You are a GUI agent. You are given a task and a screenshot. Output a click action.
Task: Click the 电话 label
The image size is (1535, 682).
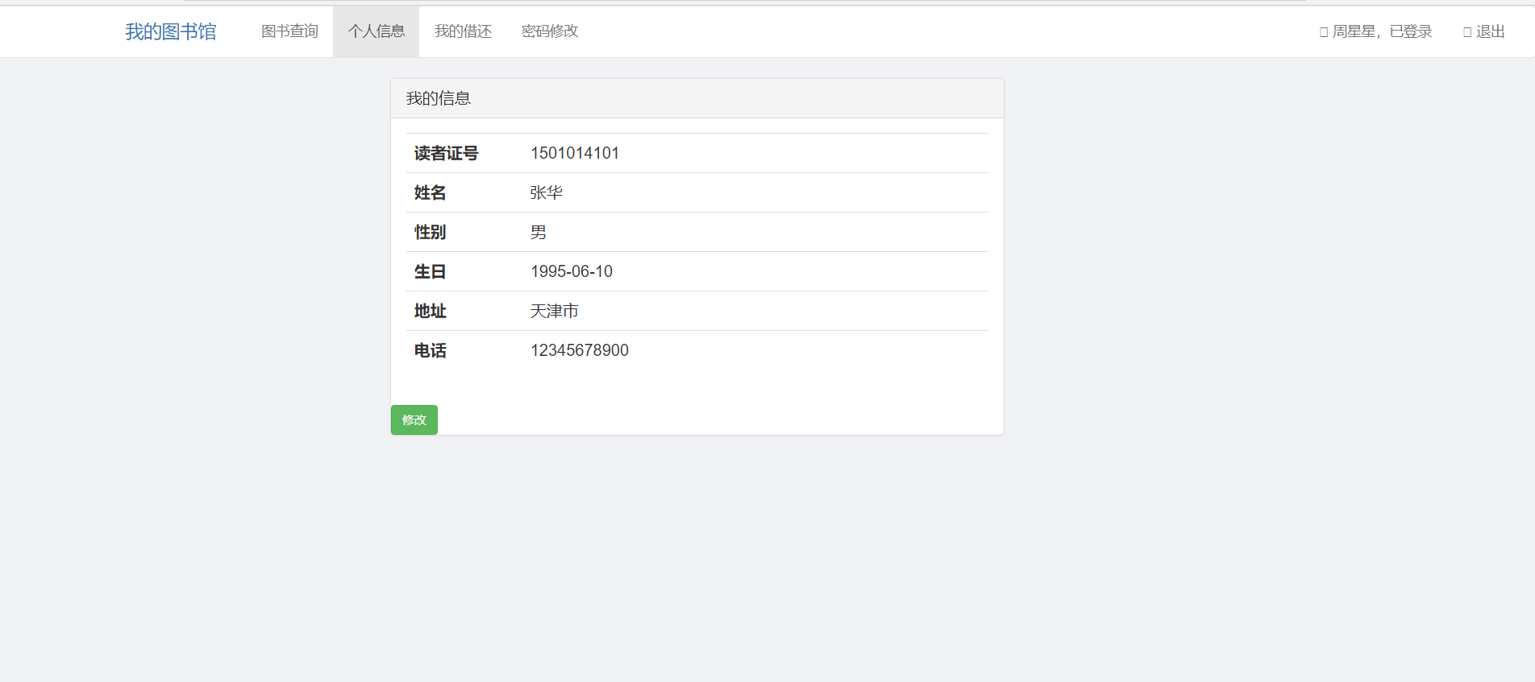(x=431, y=350)
